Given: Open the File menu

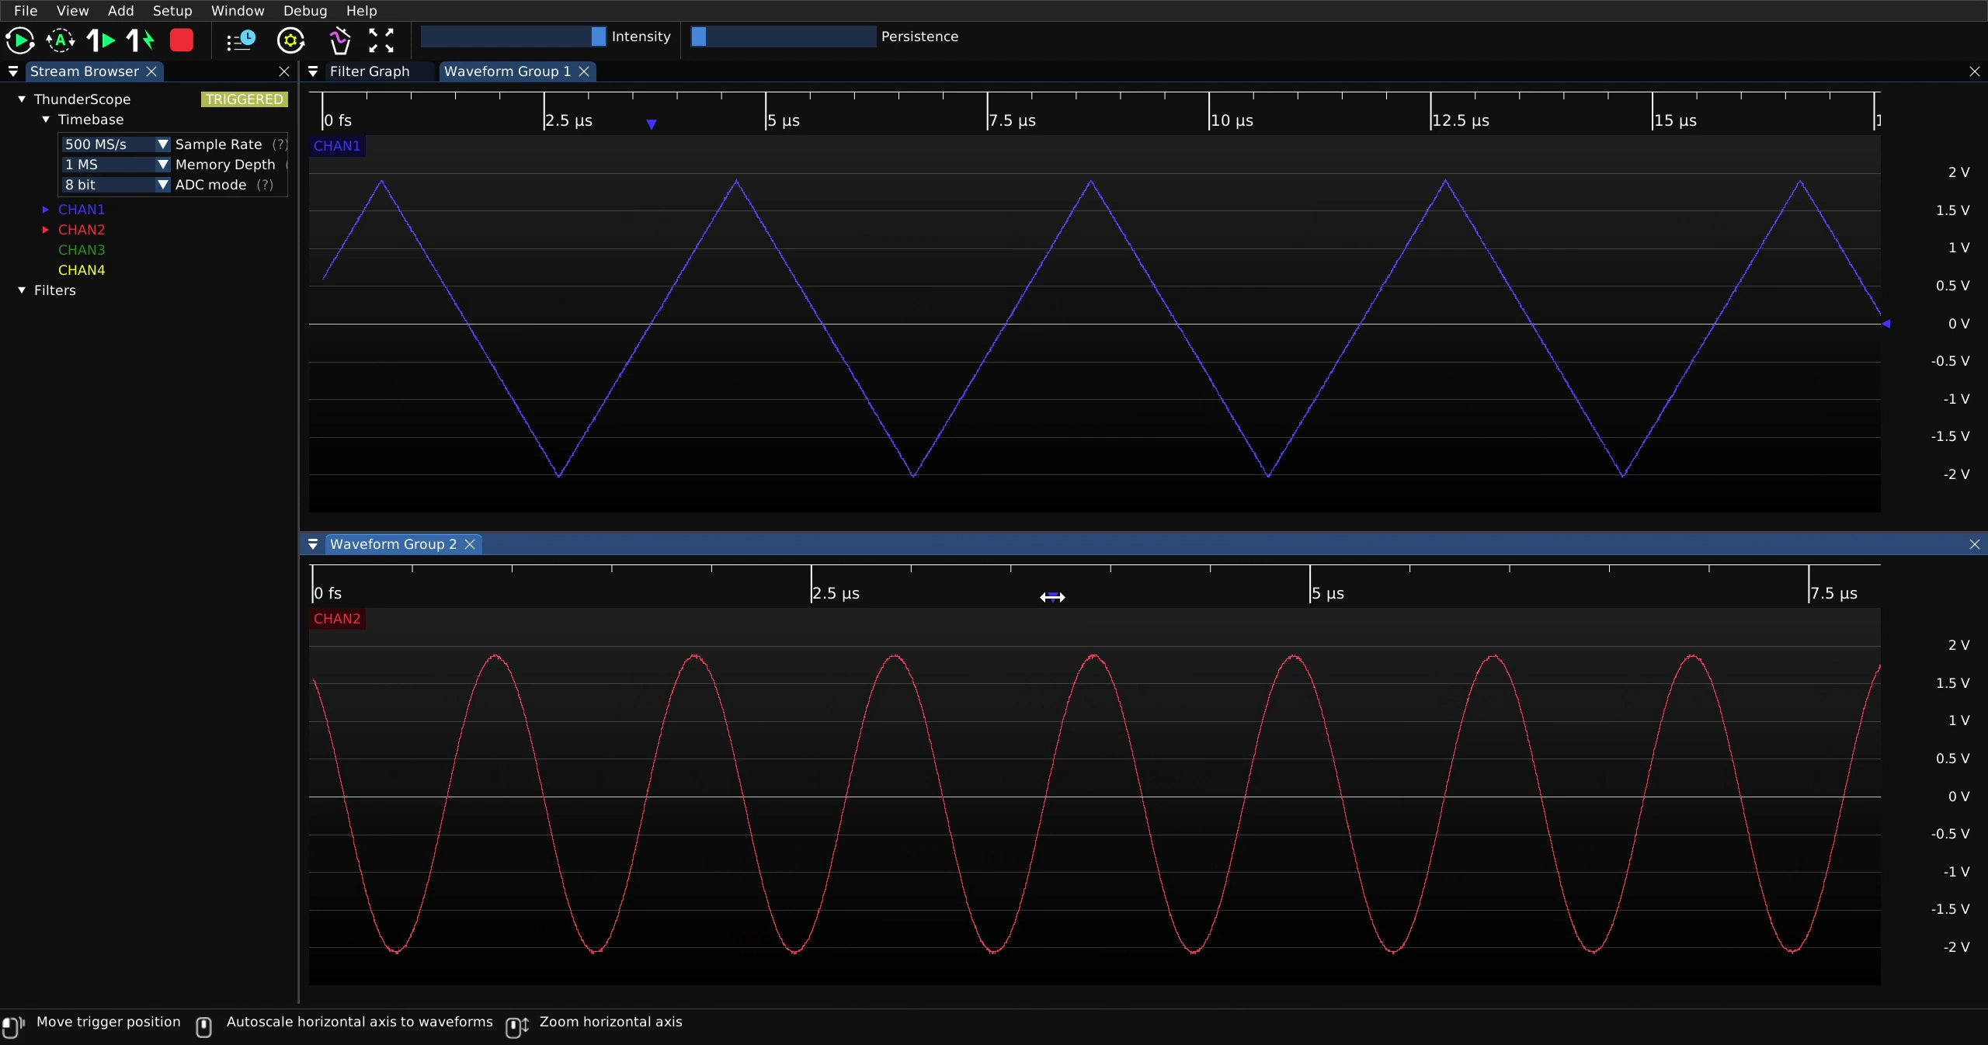Looking at the screenshot, I should pos(26,11).
